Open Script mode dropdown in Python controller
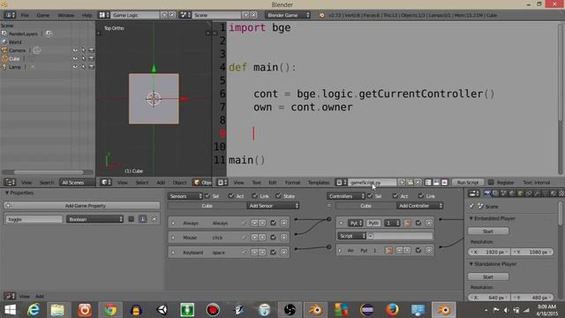 coord(351,236)
